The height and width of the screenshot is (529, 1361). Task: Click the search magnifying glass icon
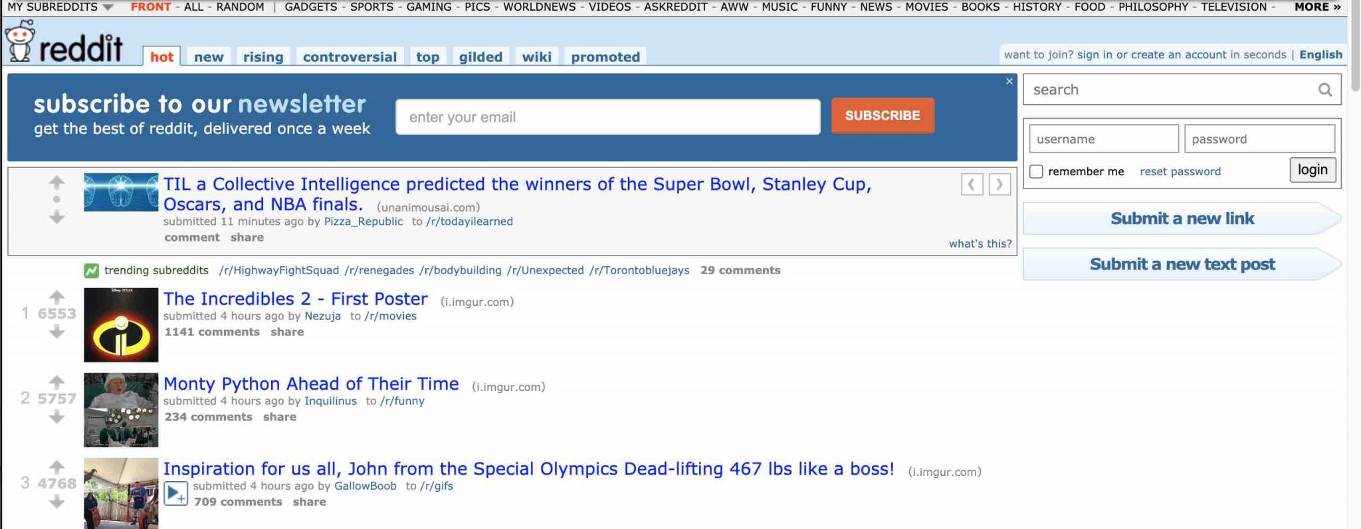pyautogui.click(x=1325, y=89)
